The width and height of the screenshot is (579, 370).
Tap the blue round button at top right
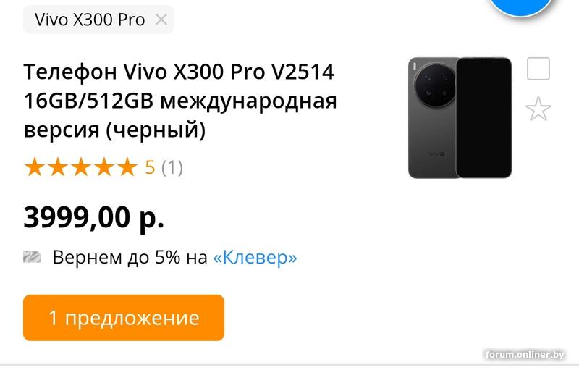click(x=520, y=7)
